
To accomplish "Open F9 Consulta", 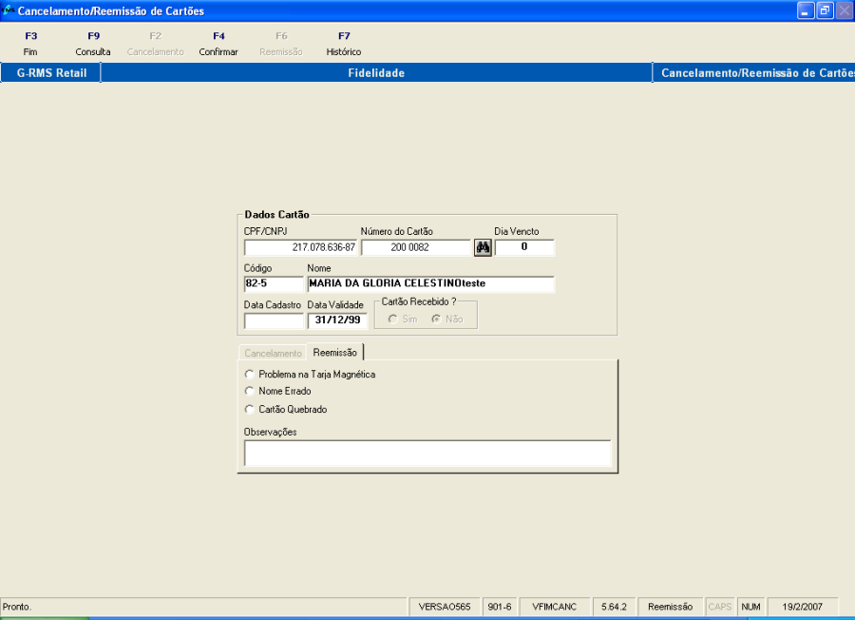I will pos(93,44).
